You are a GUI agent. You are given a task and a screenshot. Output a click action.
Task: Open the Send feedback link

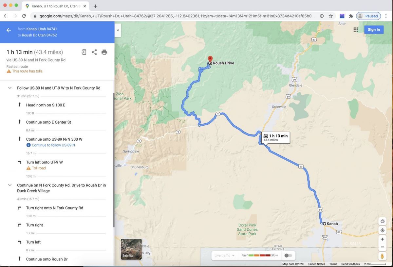(x=350, y=264)
